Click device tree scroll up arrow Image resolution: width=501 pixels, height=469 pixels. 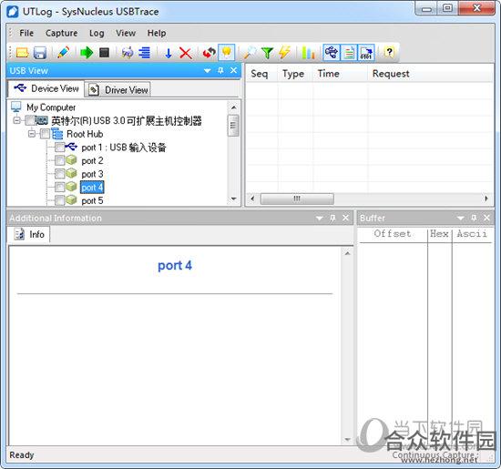click(233, 107)
